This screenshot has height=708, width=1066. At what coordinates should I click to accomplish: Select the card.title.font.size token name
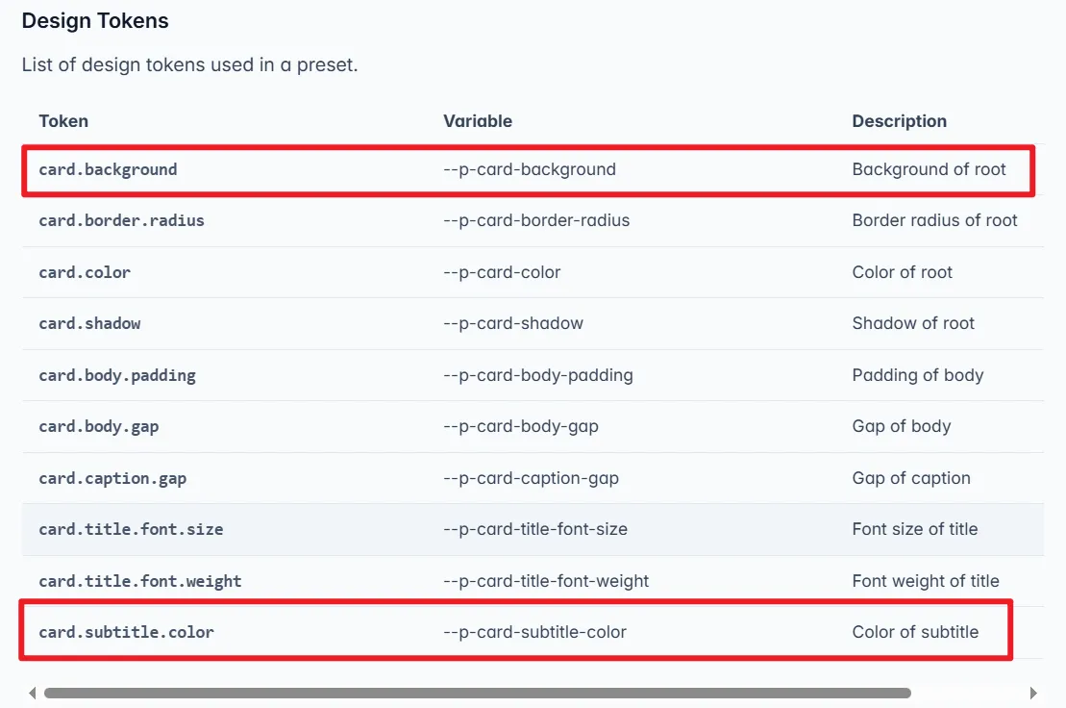(131, 529)
